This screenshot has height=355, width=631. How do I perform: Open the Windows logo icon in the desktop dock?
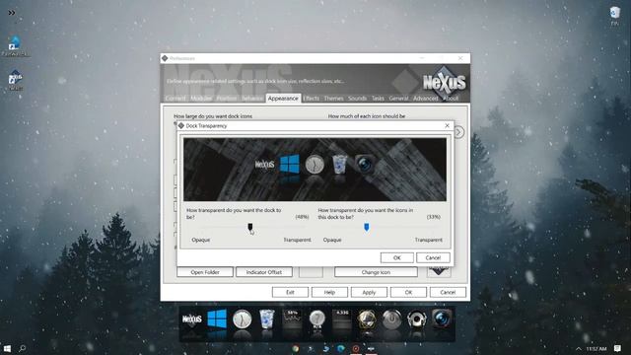click(x=217, y=319)
